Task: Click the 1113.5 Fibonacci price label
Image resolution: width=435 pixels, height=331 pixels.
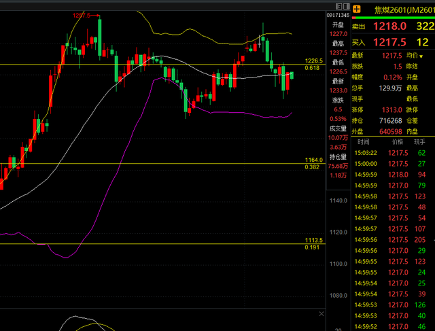Action: click(x=314, y=240)
